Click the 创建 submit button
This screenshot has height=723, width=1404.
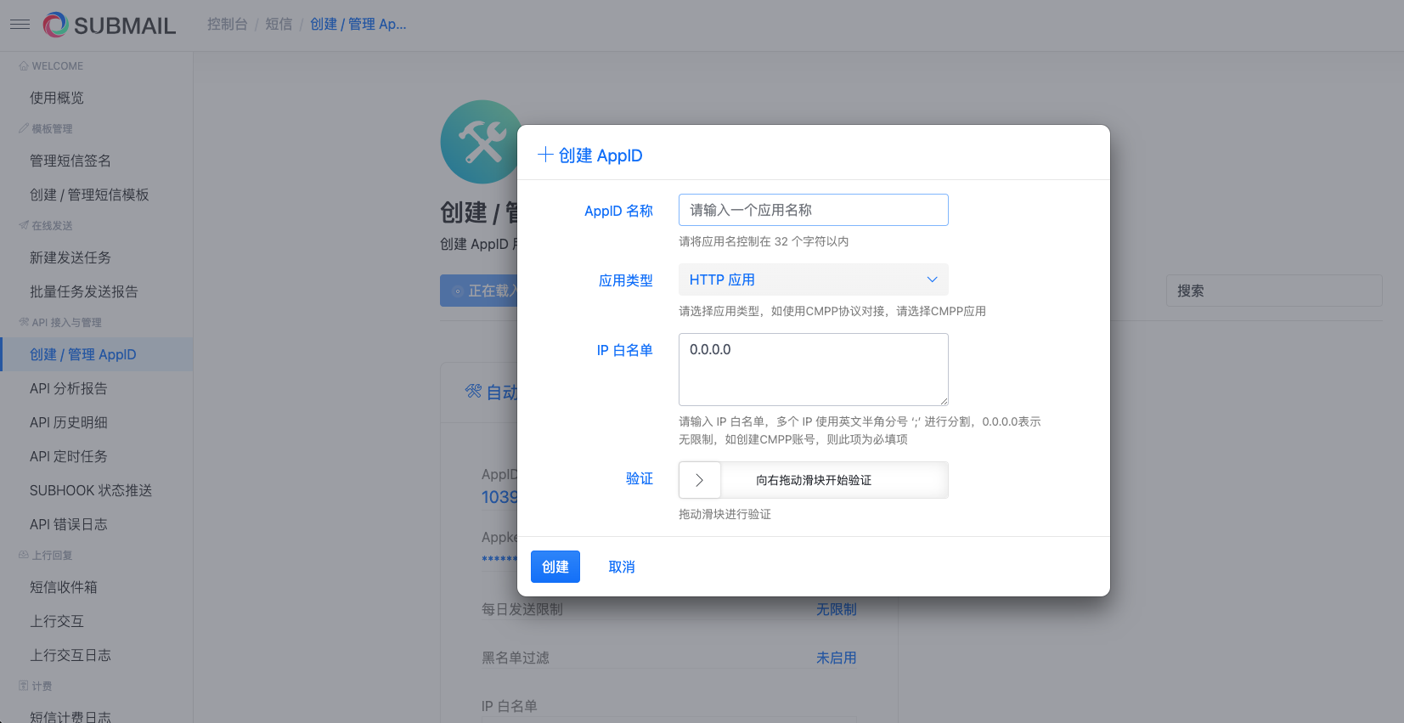click(x=555, y=567)
